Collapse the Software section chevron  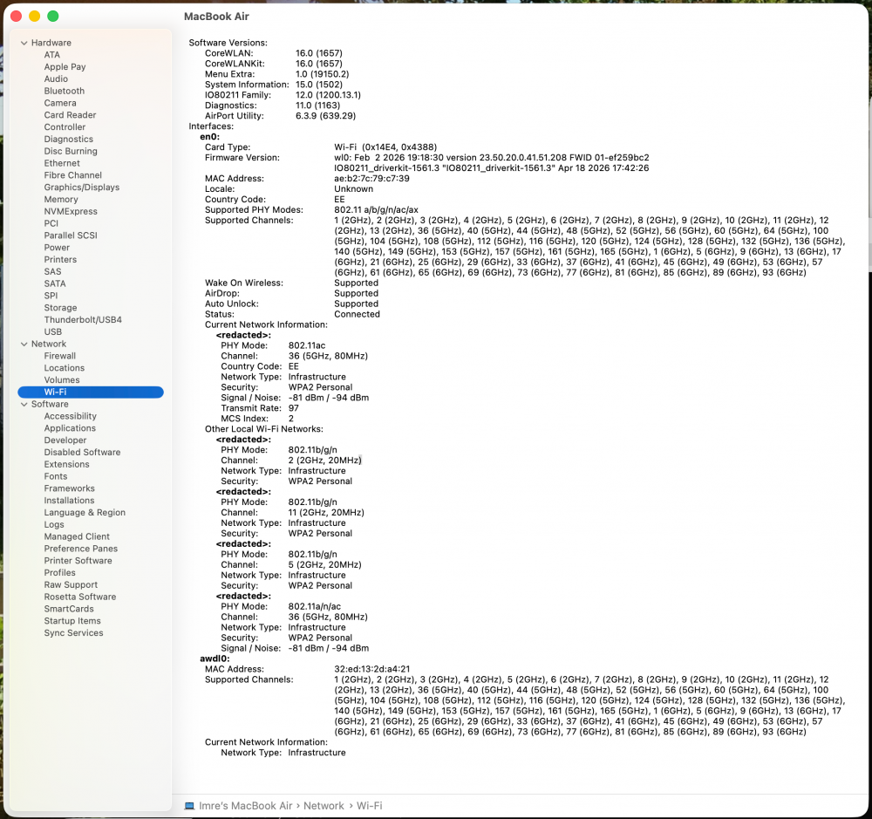(24, 405)
